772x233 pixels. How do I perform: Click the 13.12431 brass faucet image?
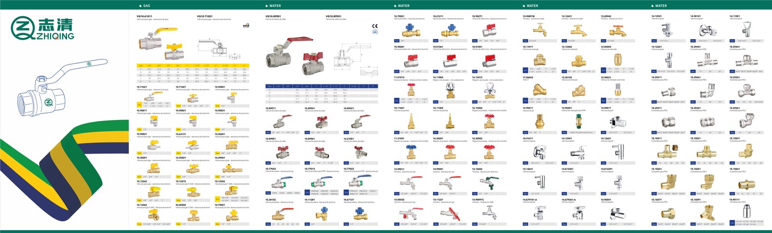pyautogui.click(x=578, y=30)
